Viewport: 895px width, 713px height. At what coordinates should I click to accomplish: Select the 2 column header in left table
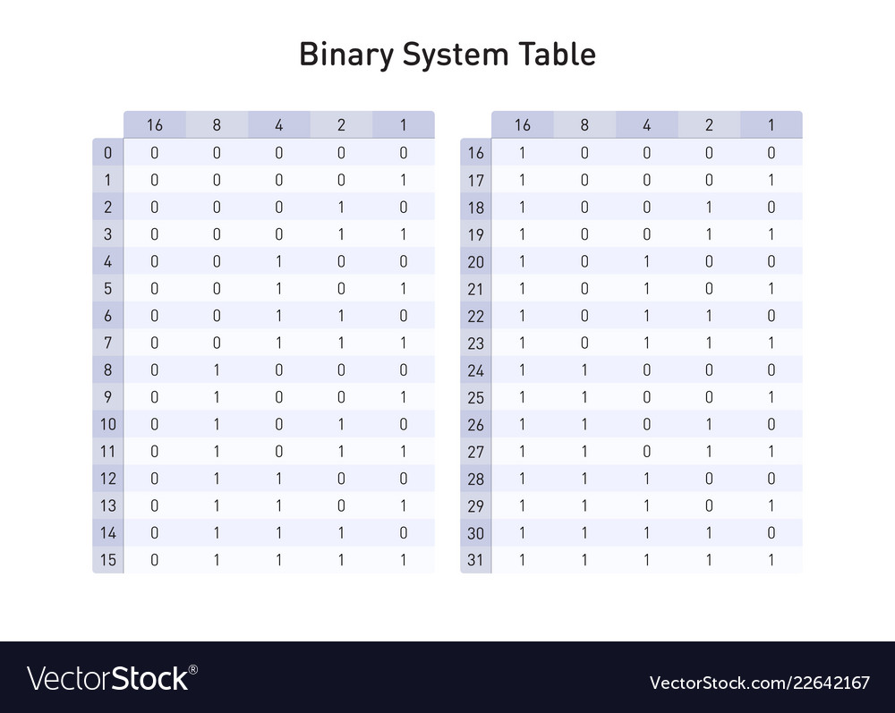click(x=341, y=125)
